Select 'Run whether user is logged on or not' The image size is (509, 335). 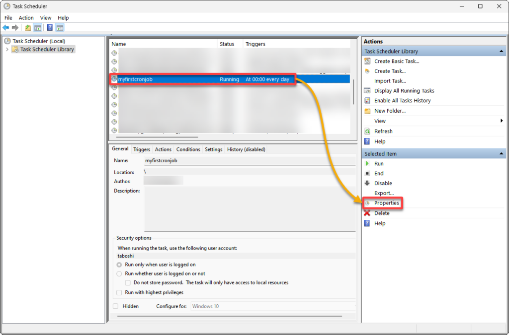[x=119, y=273]
